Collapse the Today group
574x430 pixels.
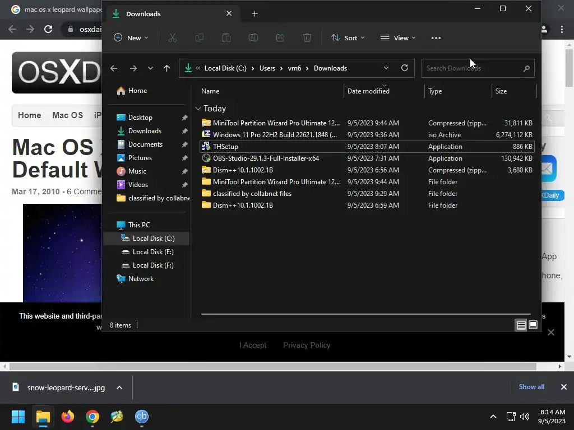[198, 109]
